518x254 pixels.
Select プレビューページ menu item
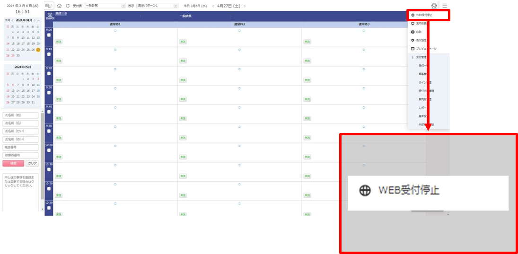coord(426,49)
